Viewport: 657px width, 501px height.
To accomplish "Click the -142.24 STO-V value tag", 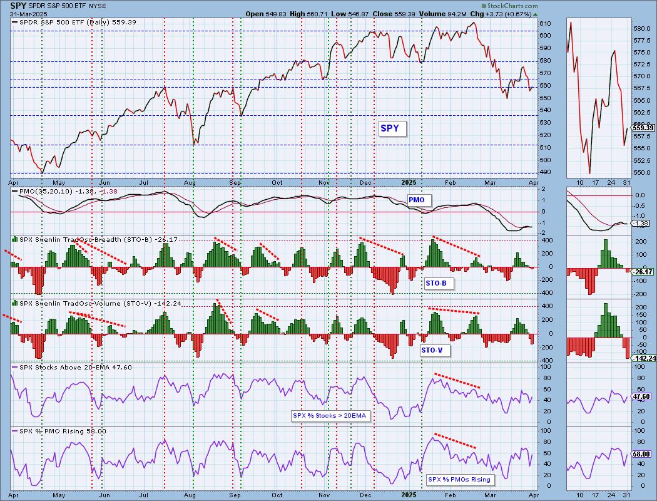I will point(644,358).
